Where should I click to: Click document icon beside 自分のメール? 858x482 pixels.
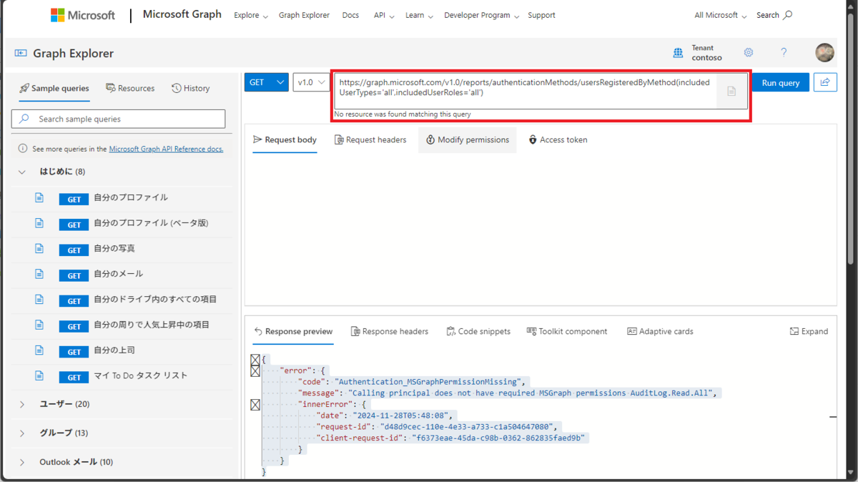point(39,274)
